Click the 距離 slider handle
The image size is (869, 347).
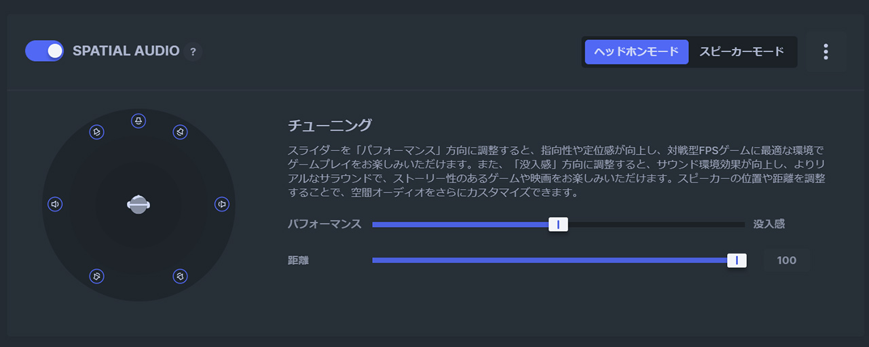click(737, 260)
